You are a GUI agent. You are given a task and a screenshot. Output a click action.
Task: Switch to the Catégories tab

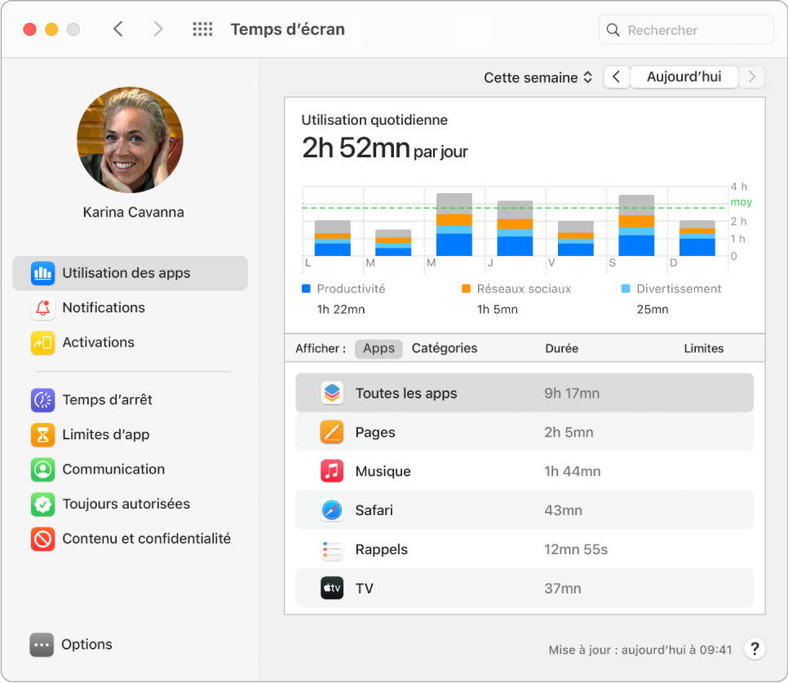click(x=444, y=348)
